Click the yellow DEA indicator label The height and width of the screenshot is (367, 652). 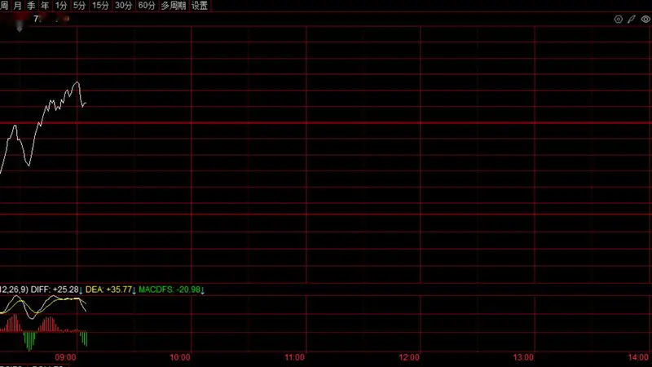[x=111, y=290]
